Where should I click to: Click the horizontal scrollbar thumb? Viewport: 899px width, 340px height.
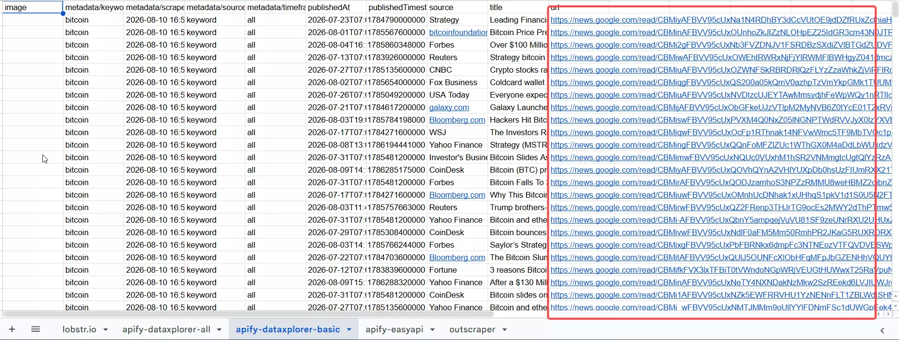click(249, 314)
